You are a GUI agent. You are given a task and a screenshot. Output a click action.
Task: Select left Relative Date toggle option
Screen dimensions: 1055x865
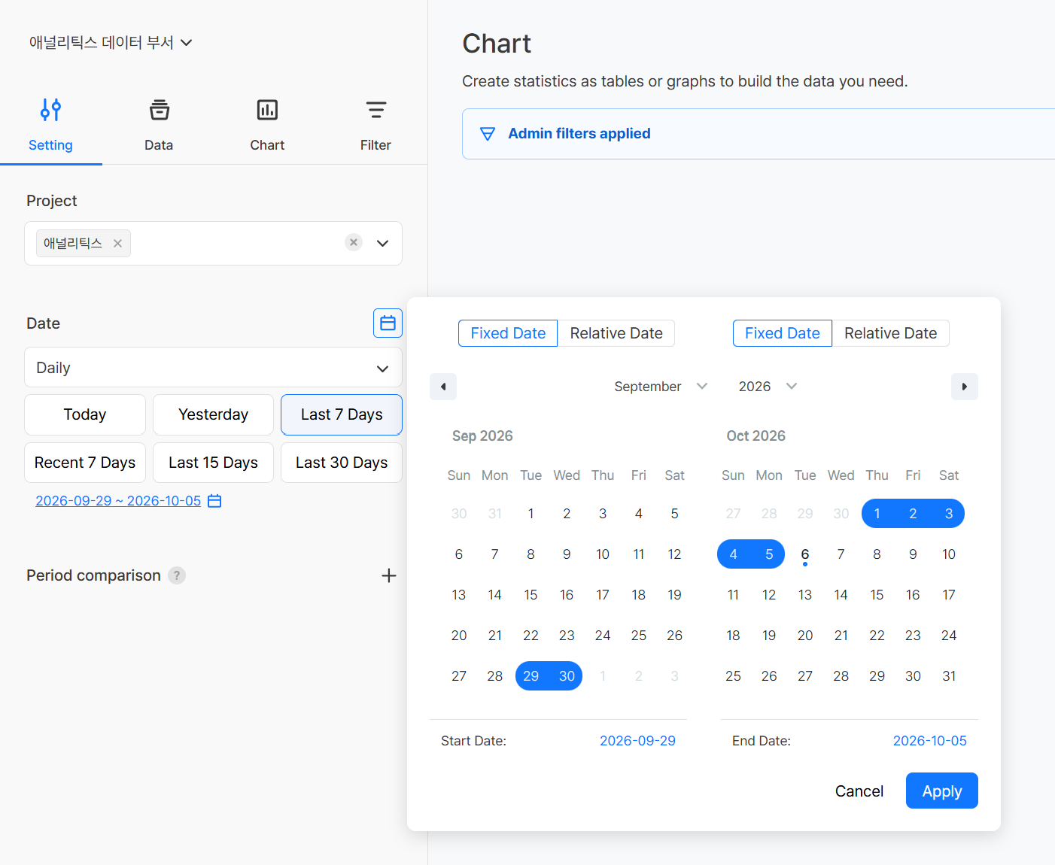pyautogui.click(x=616, y=333)
